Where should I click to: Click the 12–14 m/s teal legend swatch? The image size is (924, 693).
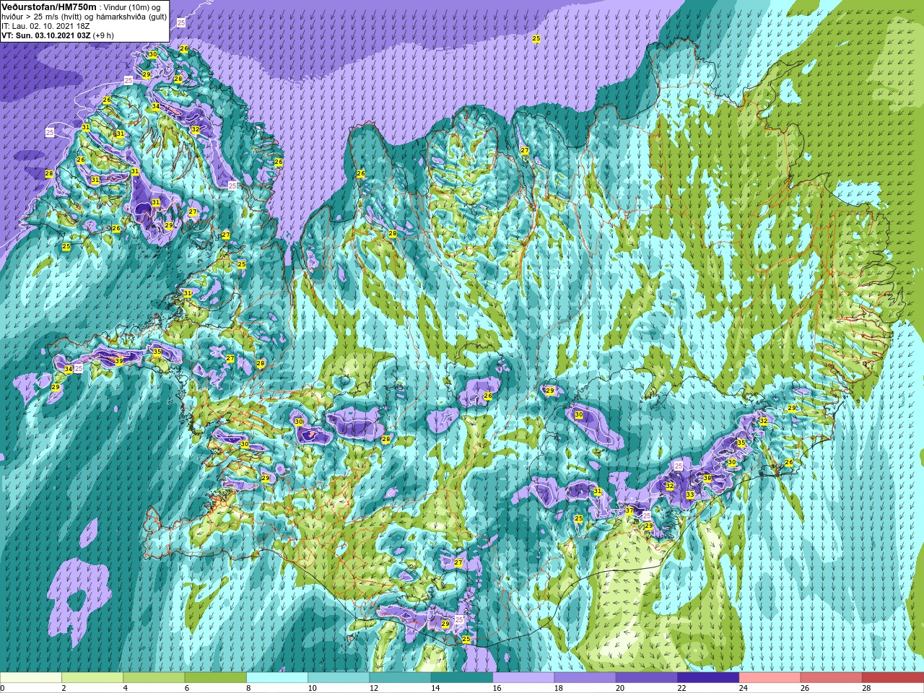pos(400,678)
